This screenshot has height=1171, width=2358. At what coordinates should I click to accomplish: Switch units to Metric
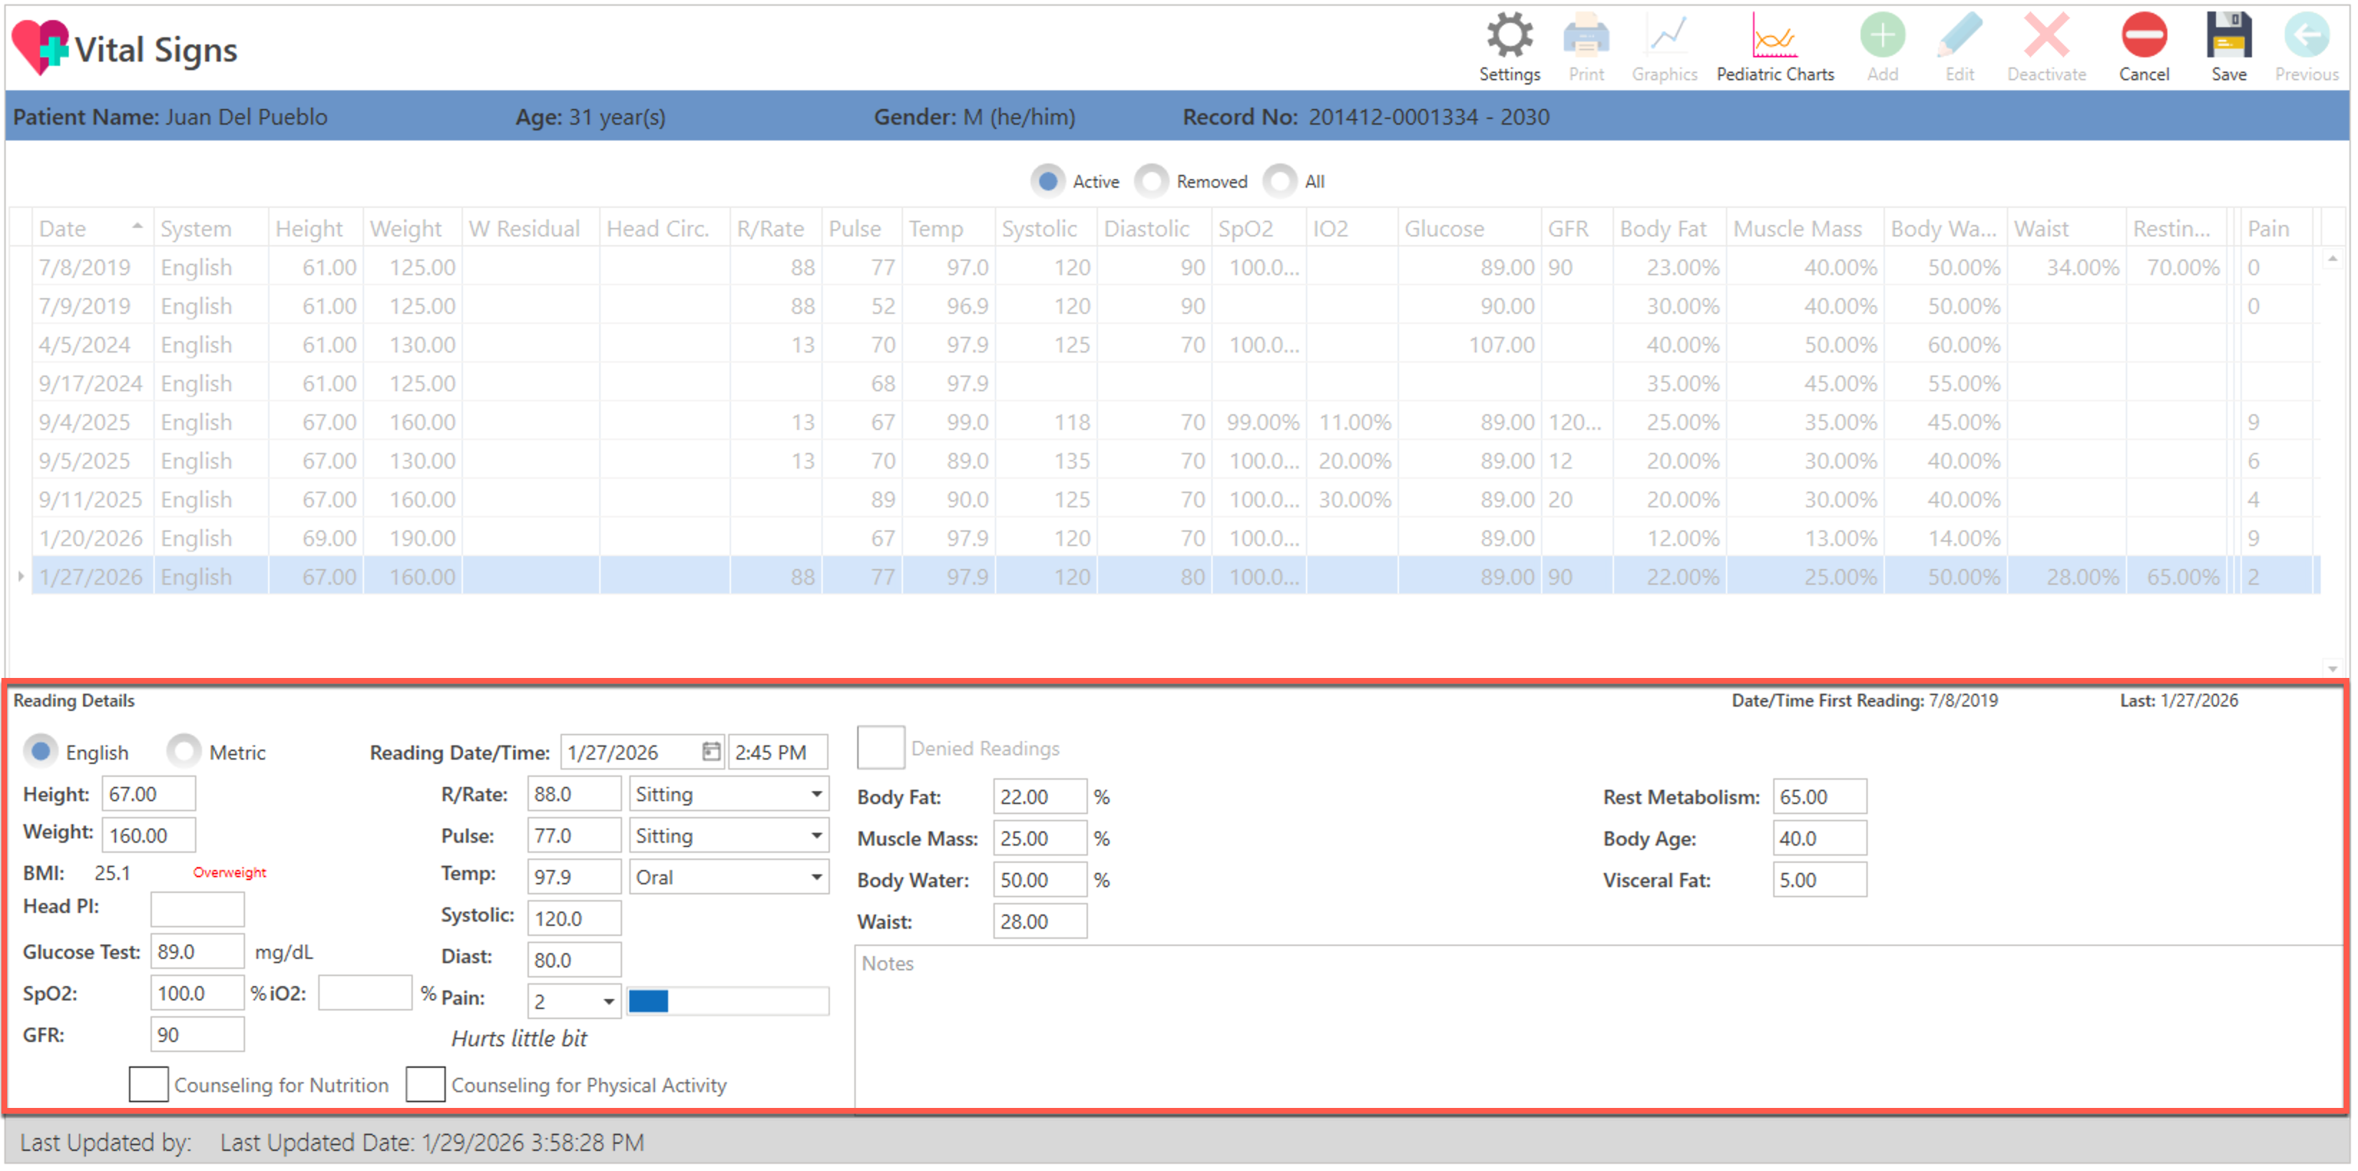point(184,752)
